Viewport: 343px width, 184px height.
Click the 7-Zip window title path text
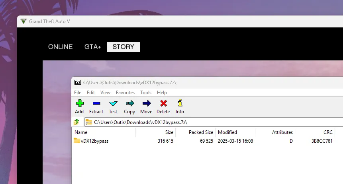pos(129,83)
